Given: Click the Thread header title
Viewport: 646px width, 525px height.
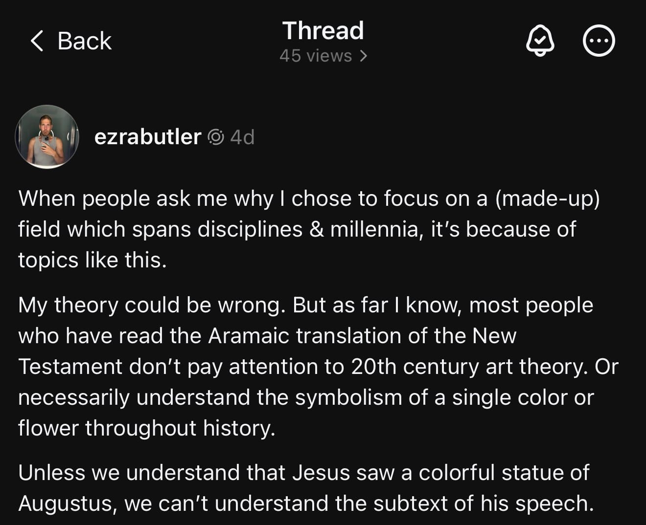Looking at the screenshot, I should click(323, 30).
